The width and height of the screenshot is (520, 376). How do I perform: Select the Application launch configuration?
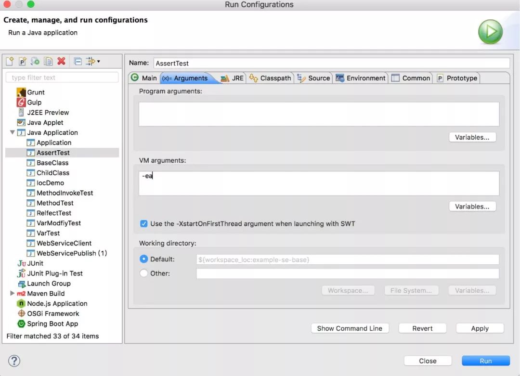tap(49, 143)
